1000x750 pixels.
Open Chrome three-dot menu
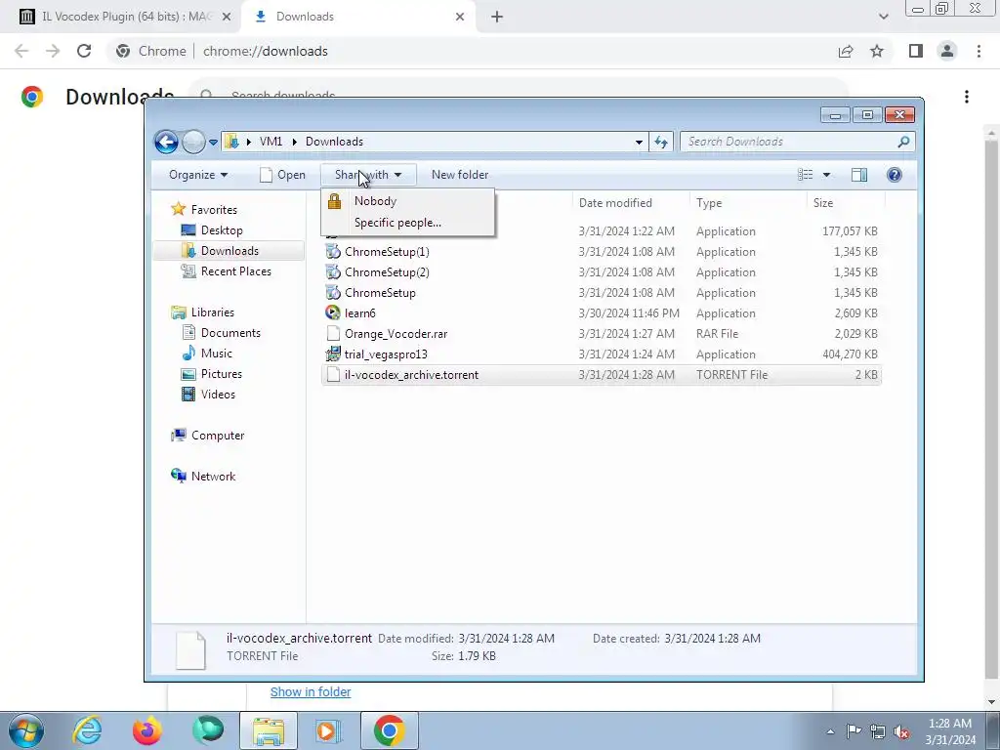[979, 51]
